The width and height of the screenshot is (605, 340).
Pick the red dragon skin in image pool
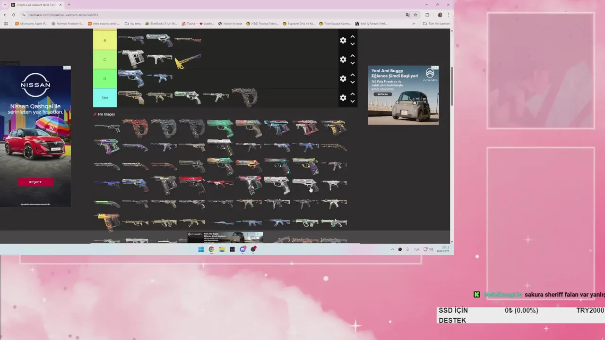click(136, 127)
